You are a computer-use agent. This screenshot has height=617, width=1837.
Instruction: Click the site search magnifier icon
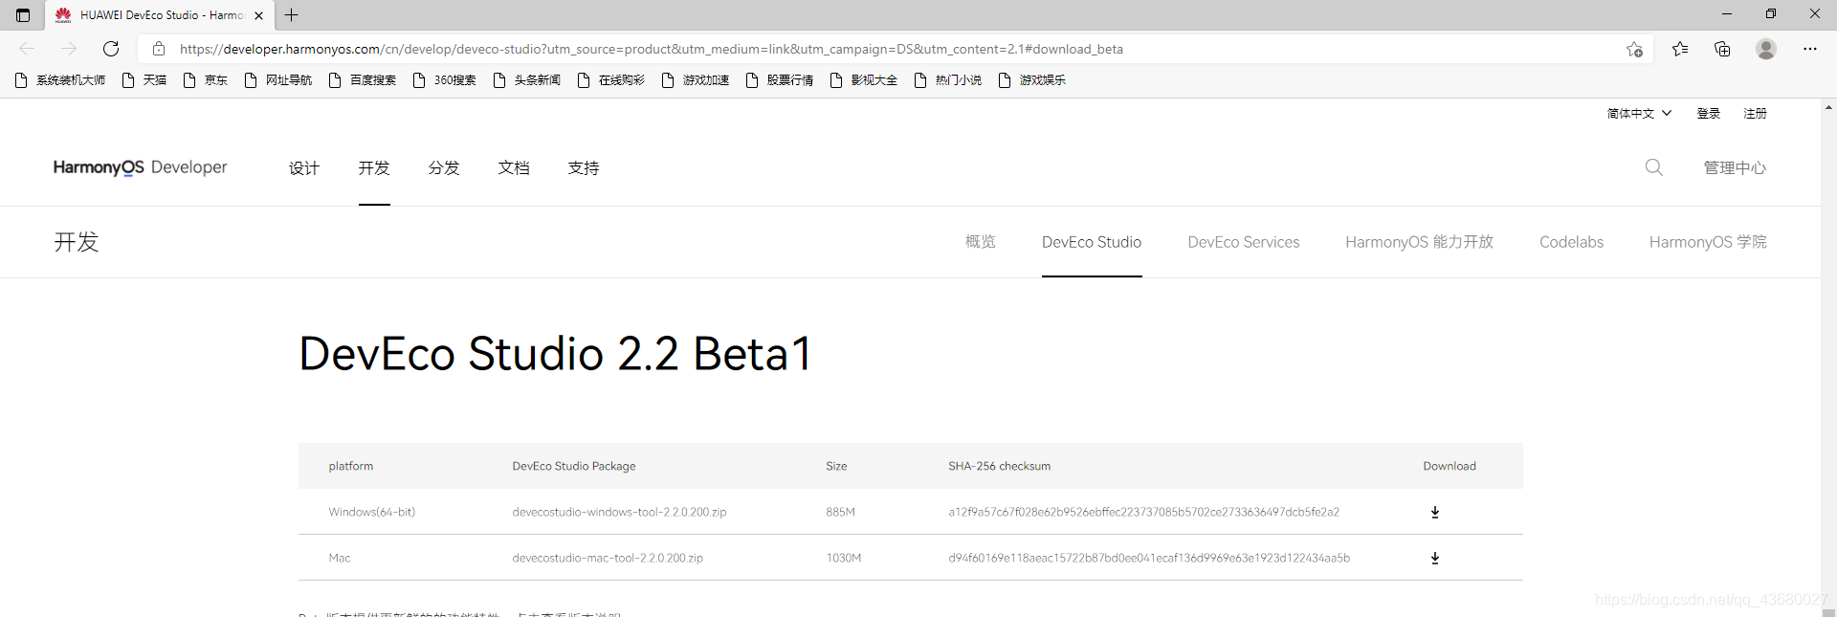click(x=1653, y=167)
